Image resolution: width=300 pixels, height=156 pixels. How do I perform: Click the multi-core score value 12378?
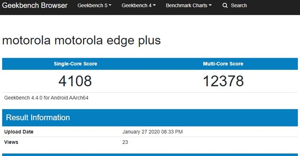[223, 81]
